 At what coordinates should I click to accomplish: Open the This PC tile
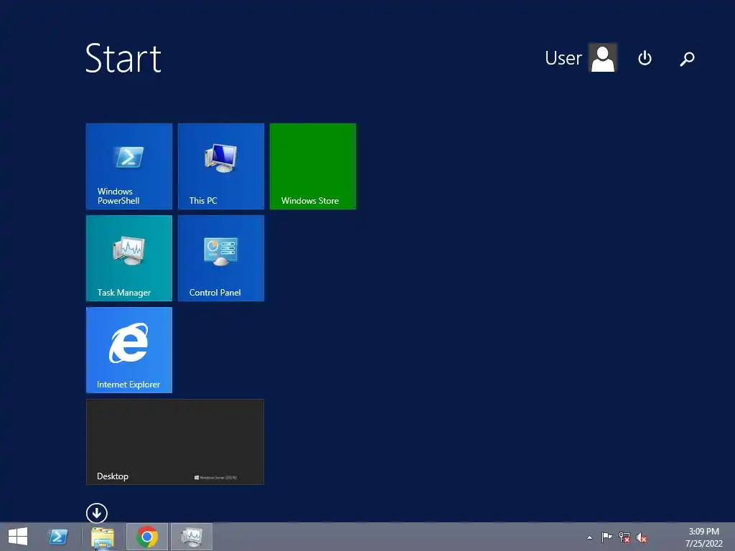[x=221, y=166]
